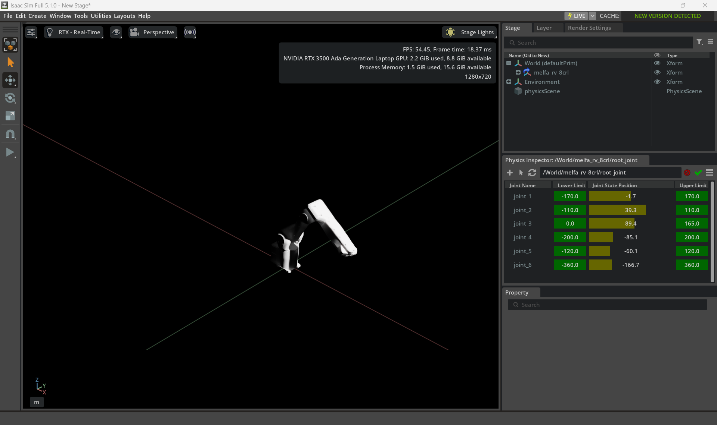Toggle World defaultPrim visibility eye
Screen dimensions: 717x425
coord(657,63)
